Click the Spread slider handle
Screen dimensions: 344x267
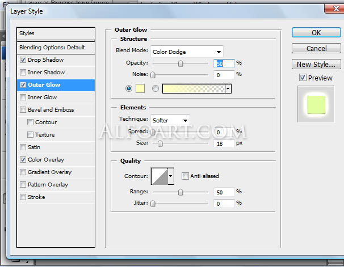(153, 132)
